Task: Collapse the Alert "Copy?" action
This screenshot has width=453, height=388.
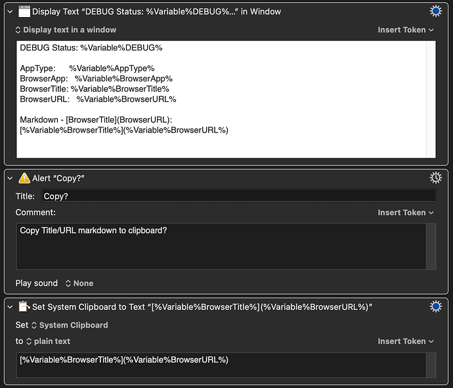Action: (11, 179)
